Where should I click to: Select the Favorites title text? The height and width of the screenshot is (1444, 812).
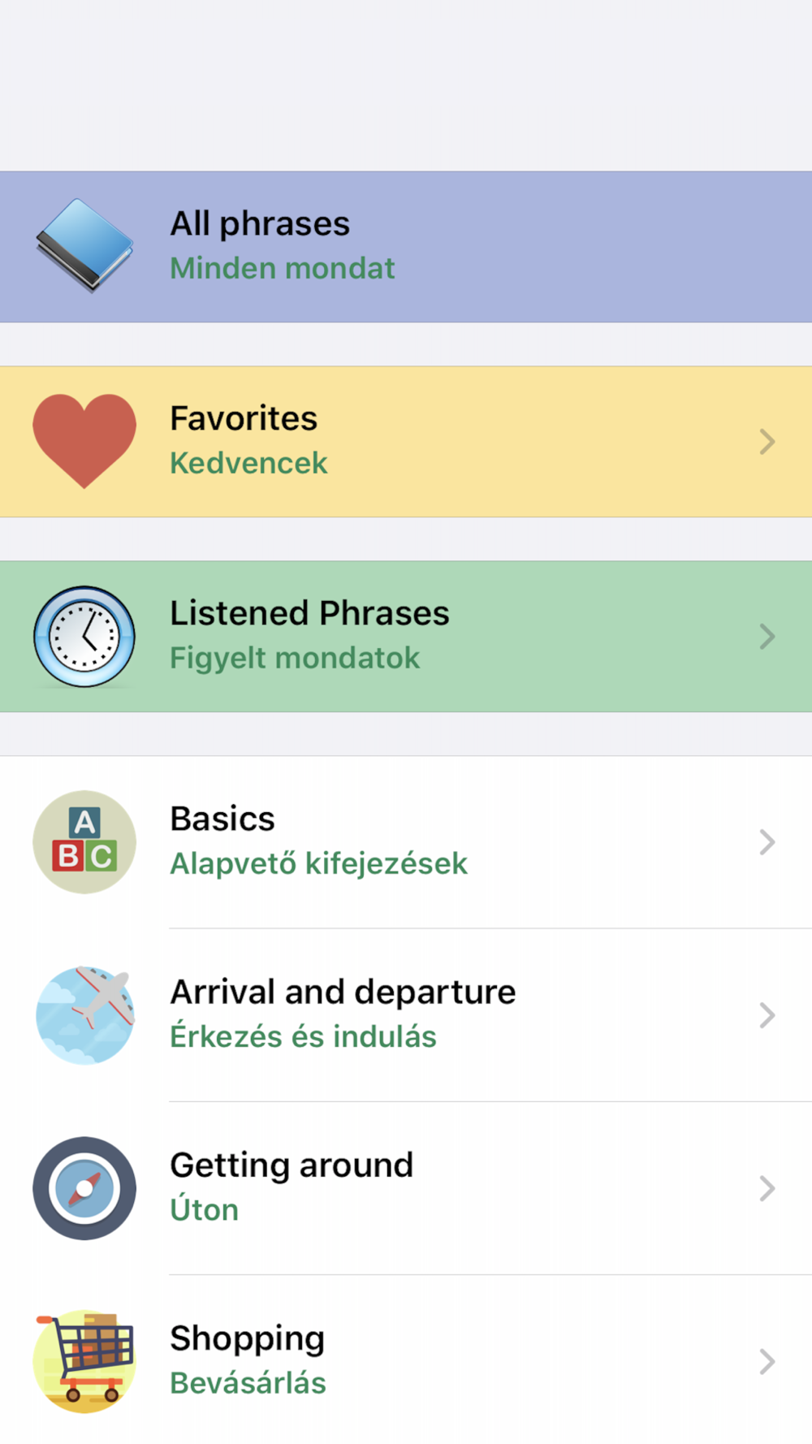pyautogui.click(x=244, y=418)
